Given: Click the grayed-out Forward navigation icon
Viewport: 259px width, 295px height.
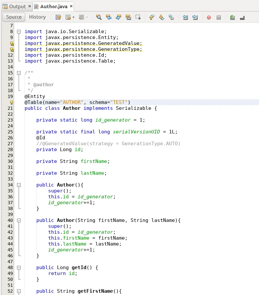Looking at the screenshot, I should [x=82, y=17].
